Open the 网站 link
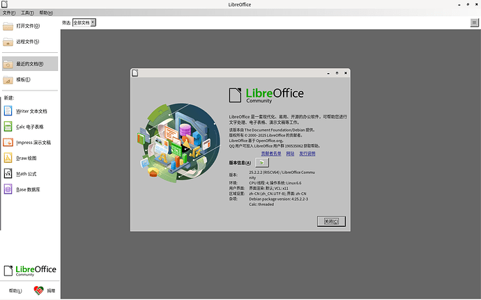This screenshot has height=300, width=481. [290, 154]
